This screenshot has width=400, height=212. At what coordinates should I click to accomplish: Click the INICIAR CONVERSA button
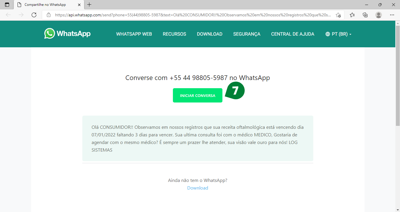(x=198, y=95)
